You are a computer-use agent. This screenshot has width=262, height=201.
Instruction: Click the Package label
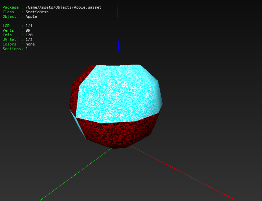click(x=11, y=7)
